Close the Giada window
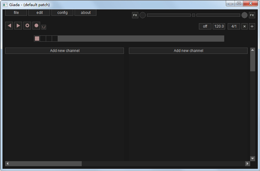Image resolution: width=260 pixels, height=171 pixels. (x=250, y=3)
